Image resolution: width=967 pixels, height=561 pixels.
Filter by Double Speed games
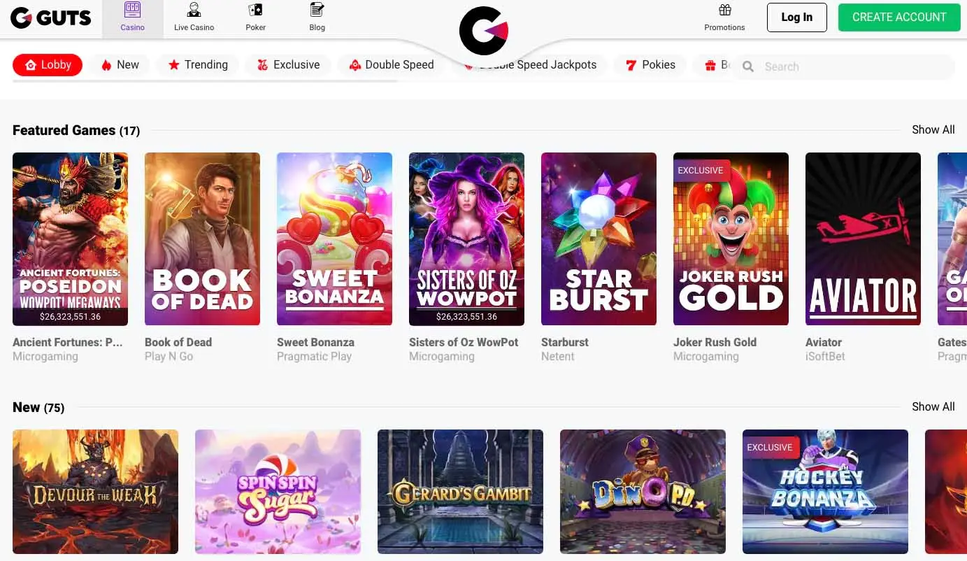click(x=392, y=65)
